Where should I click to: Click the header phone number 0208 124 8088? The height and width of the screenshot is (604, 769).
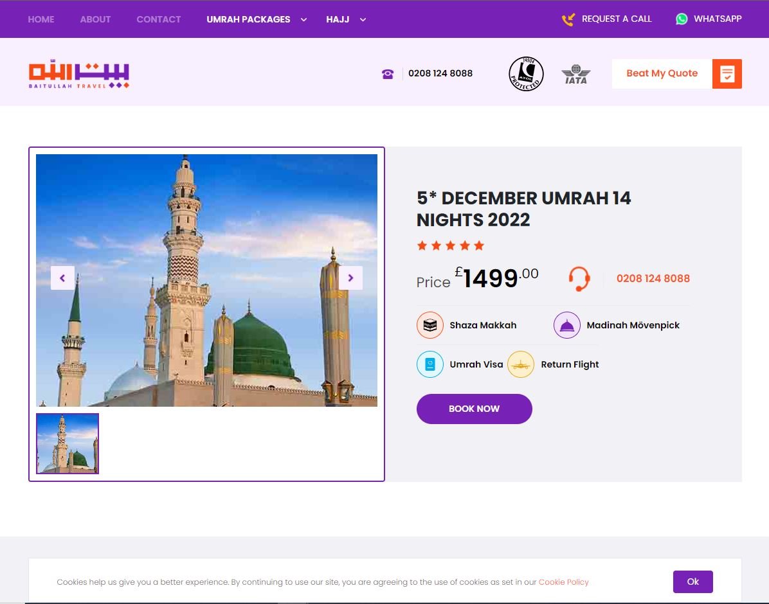point(440,73)
